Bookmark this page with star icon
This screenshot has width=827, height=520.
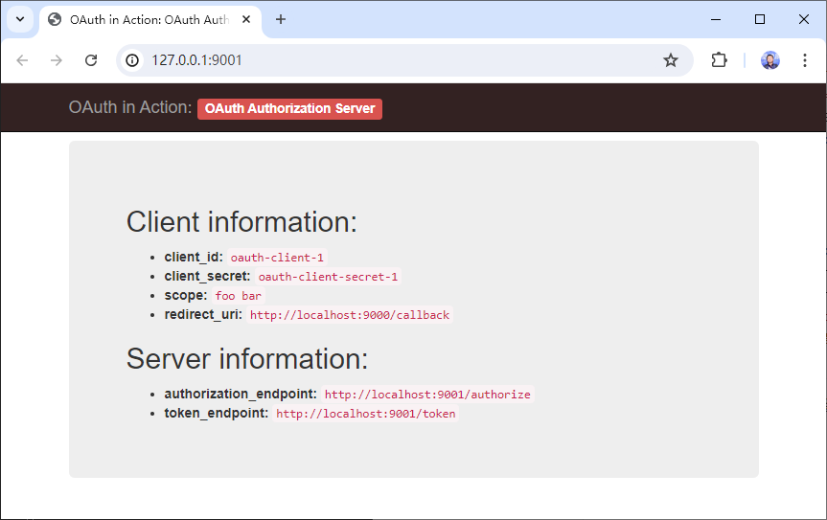(671, 60)
